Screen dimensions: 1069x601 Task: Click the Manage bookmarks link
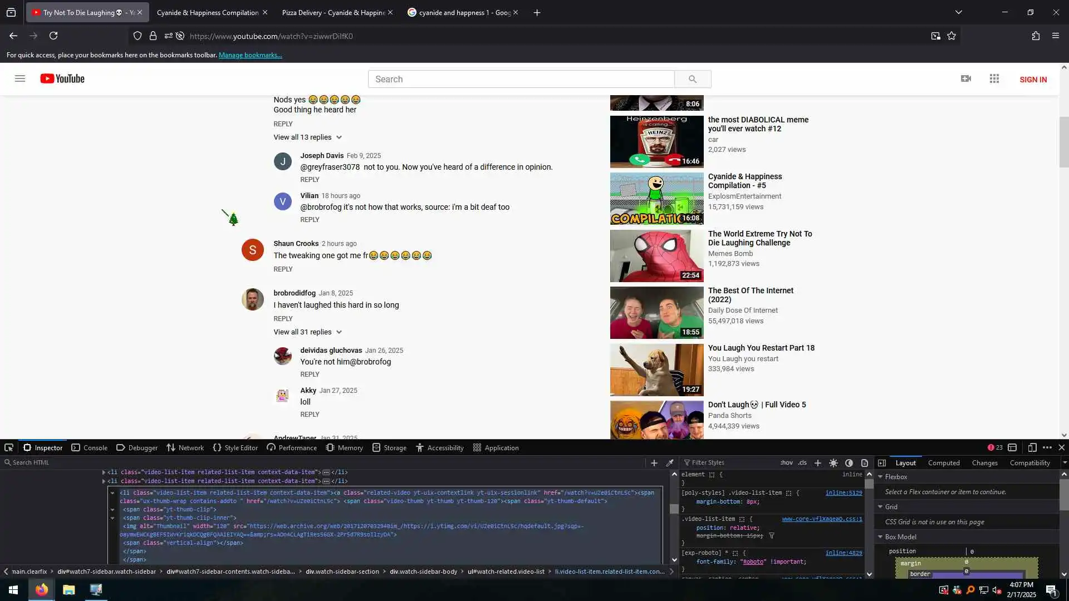pyautogui.click(x=250, y=55)
